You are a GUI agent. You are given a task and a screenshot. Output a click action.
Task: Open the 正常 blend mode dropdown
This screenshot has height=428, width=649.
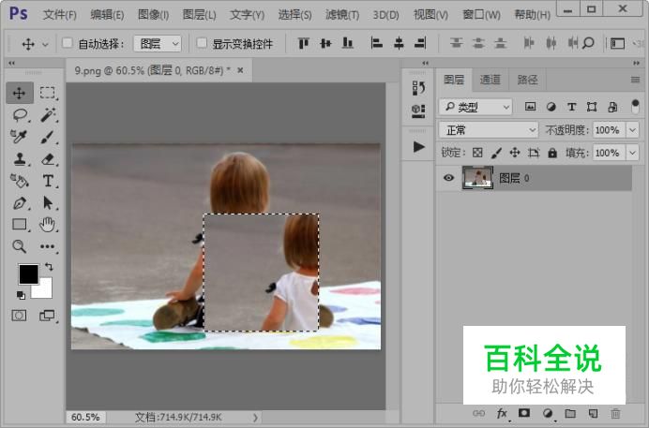489,130
